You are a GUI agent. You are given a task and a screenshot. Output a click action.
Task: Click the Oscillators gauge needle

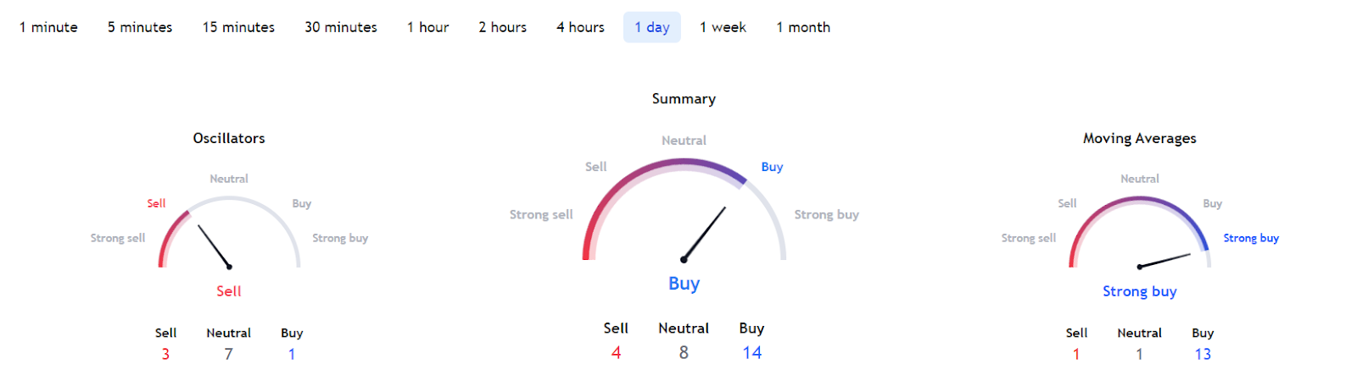pyautogui.click(x=214, y=246)
